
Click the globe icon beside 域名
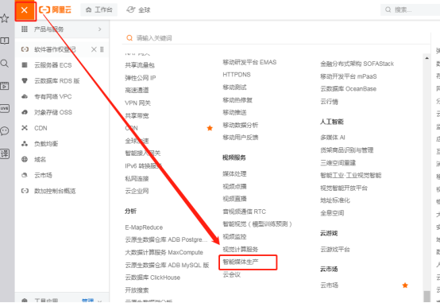pos(25,159)
